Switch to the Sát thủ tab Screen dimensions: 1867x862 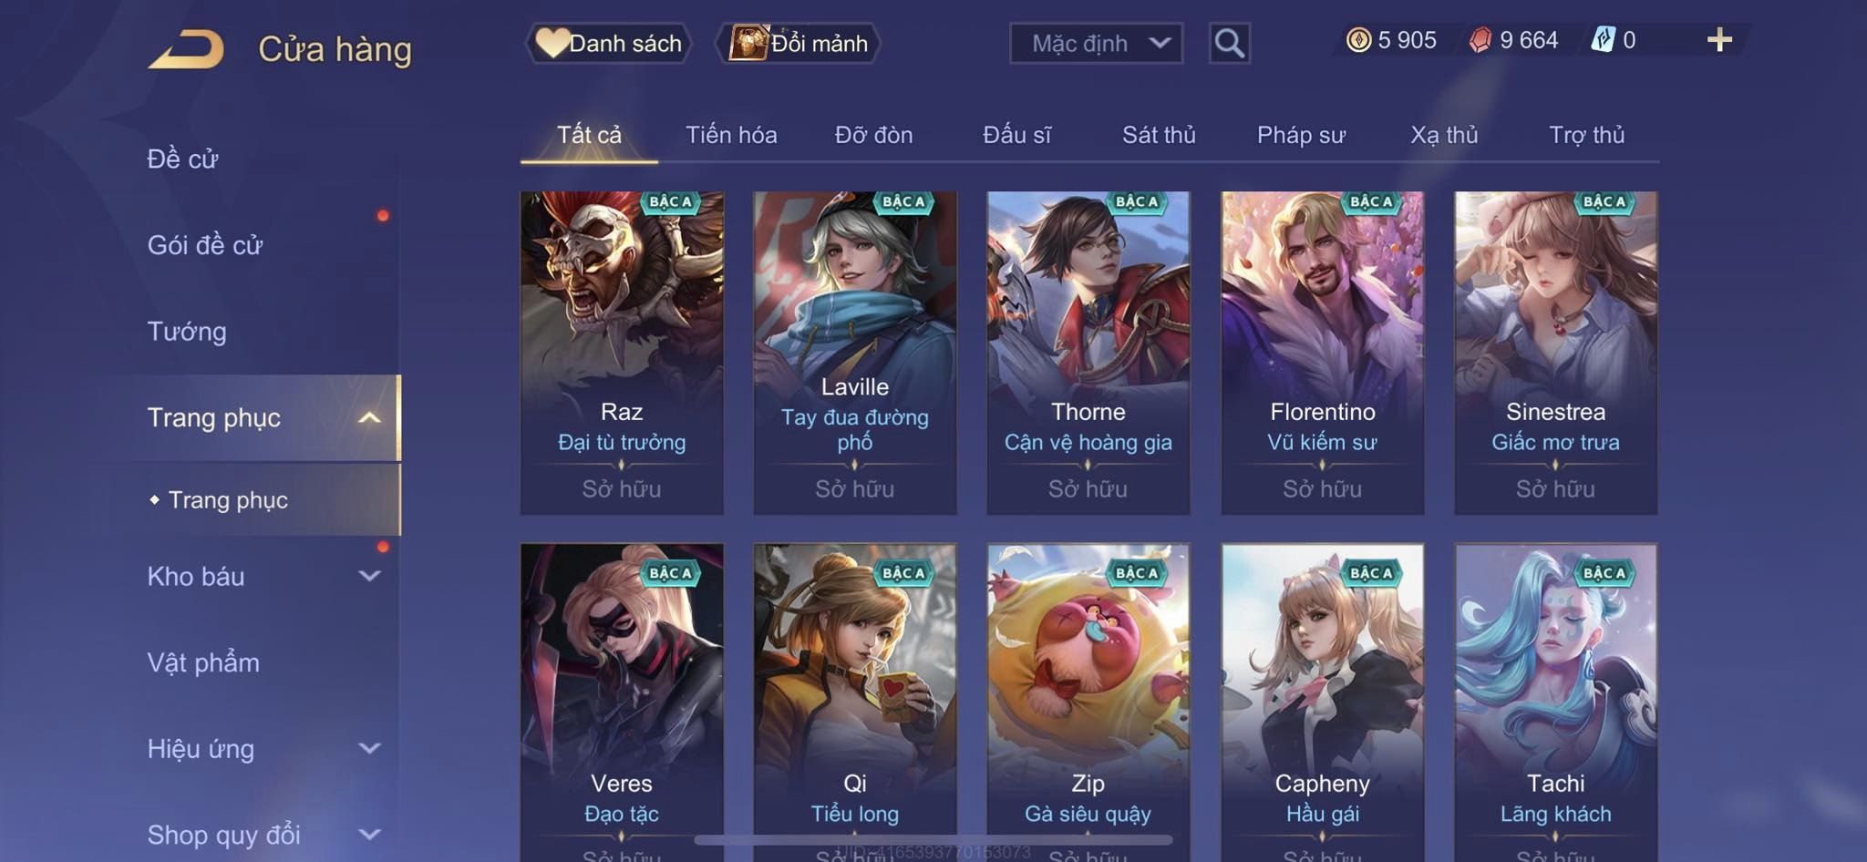click(1158, 135)
